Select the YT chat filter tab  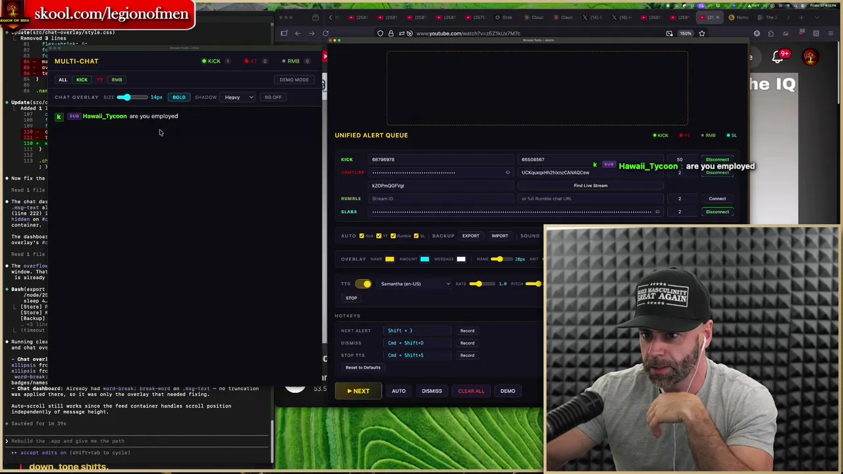click(99, 80)
